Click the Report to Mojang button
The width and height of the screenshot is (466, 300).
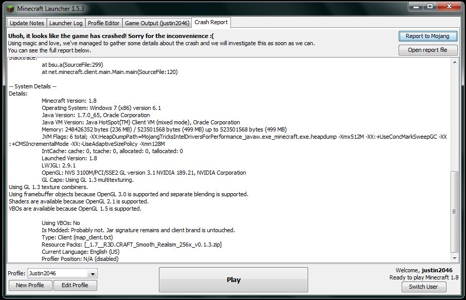[x=427, y=36]
